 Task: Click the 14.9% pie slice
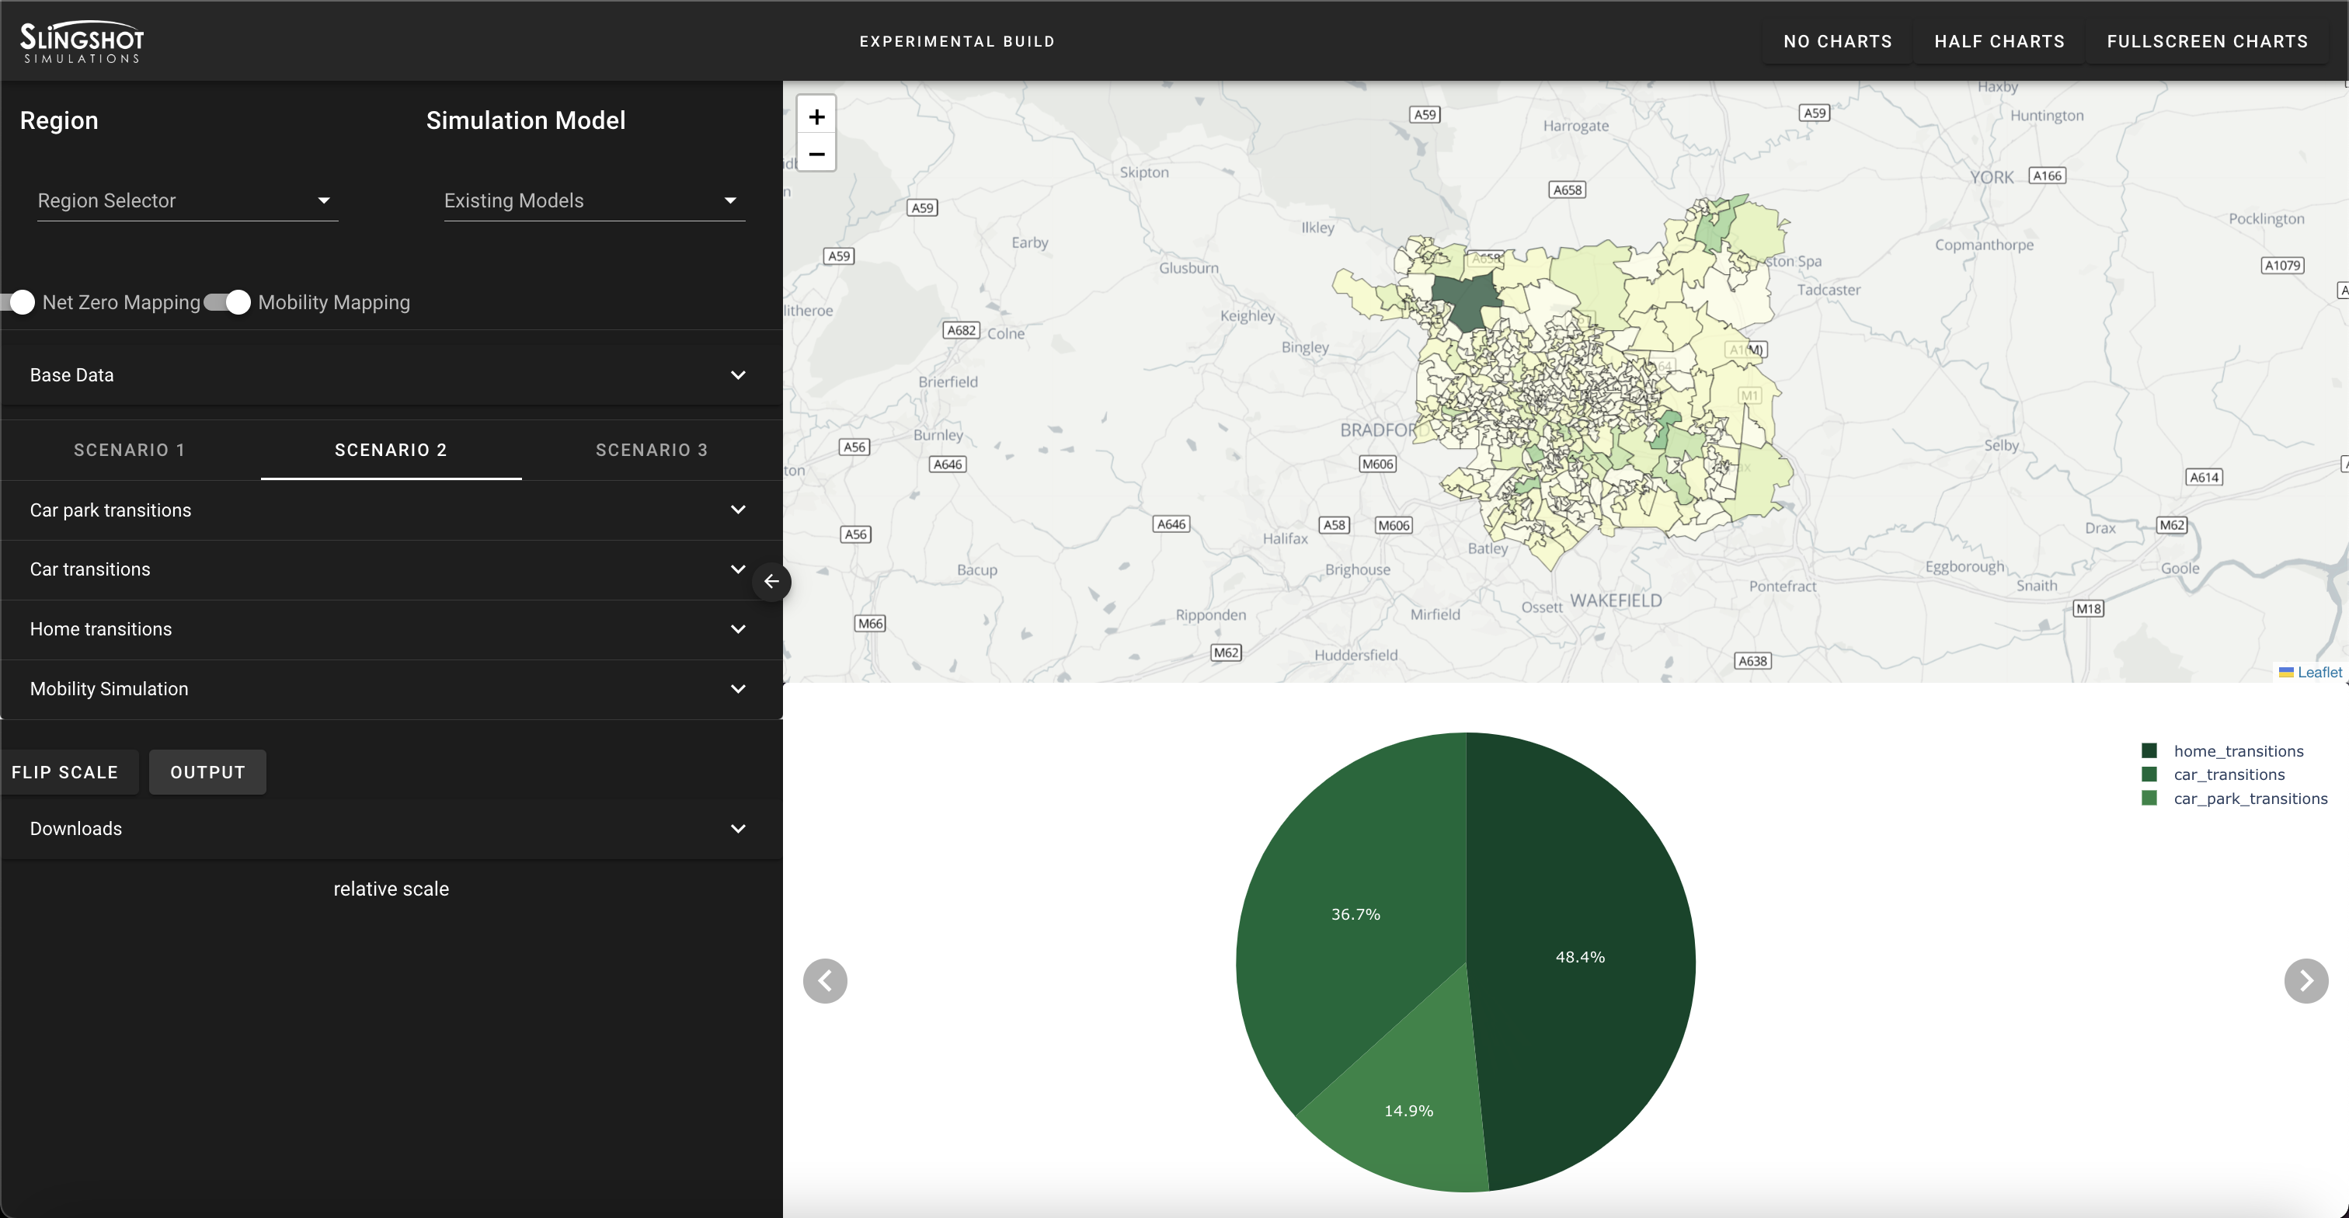pyautogui.click(x=1409, y=1111)
